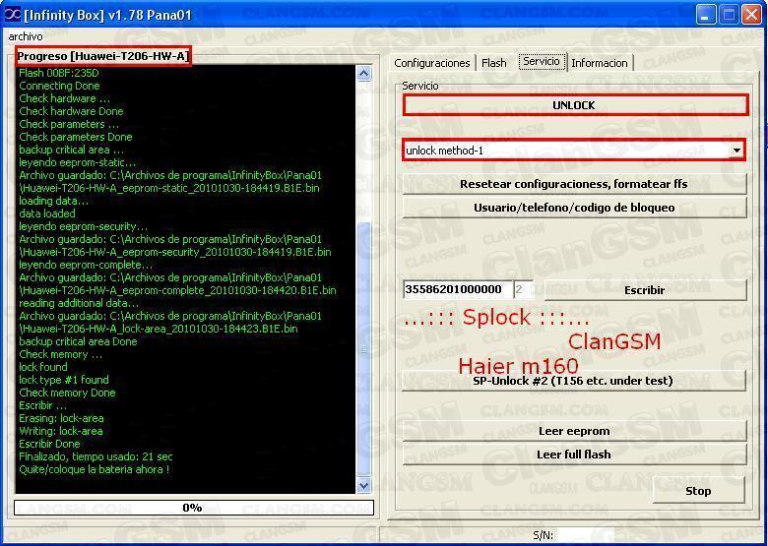Click Resetear configuraciones, formatear ffs
Image resolution: width=768 pixels, height=546 pixels.
(574, 184)
